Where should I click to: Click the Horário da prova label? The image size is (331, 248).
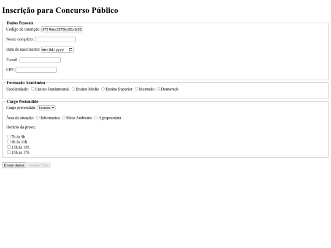click(x=21, y=127)
